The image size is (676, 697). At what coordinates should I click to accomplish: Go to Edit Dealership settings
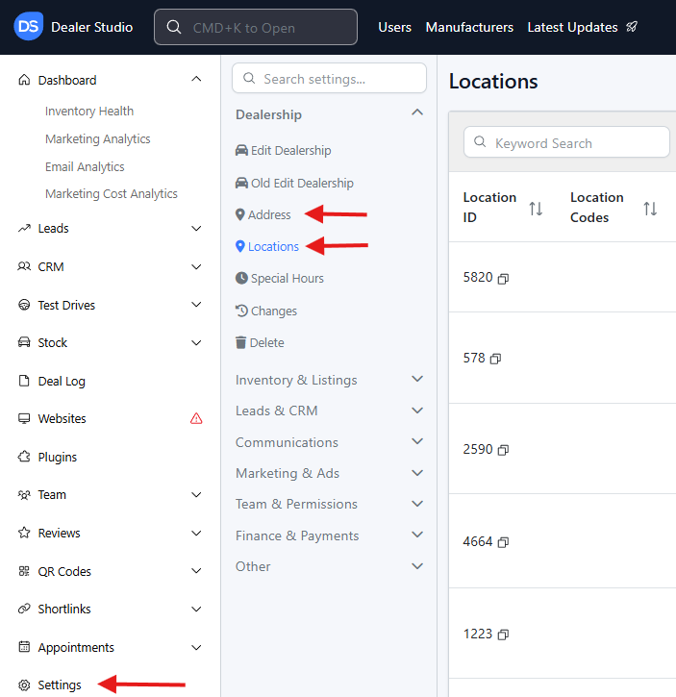point(290,150)
